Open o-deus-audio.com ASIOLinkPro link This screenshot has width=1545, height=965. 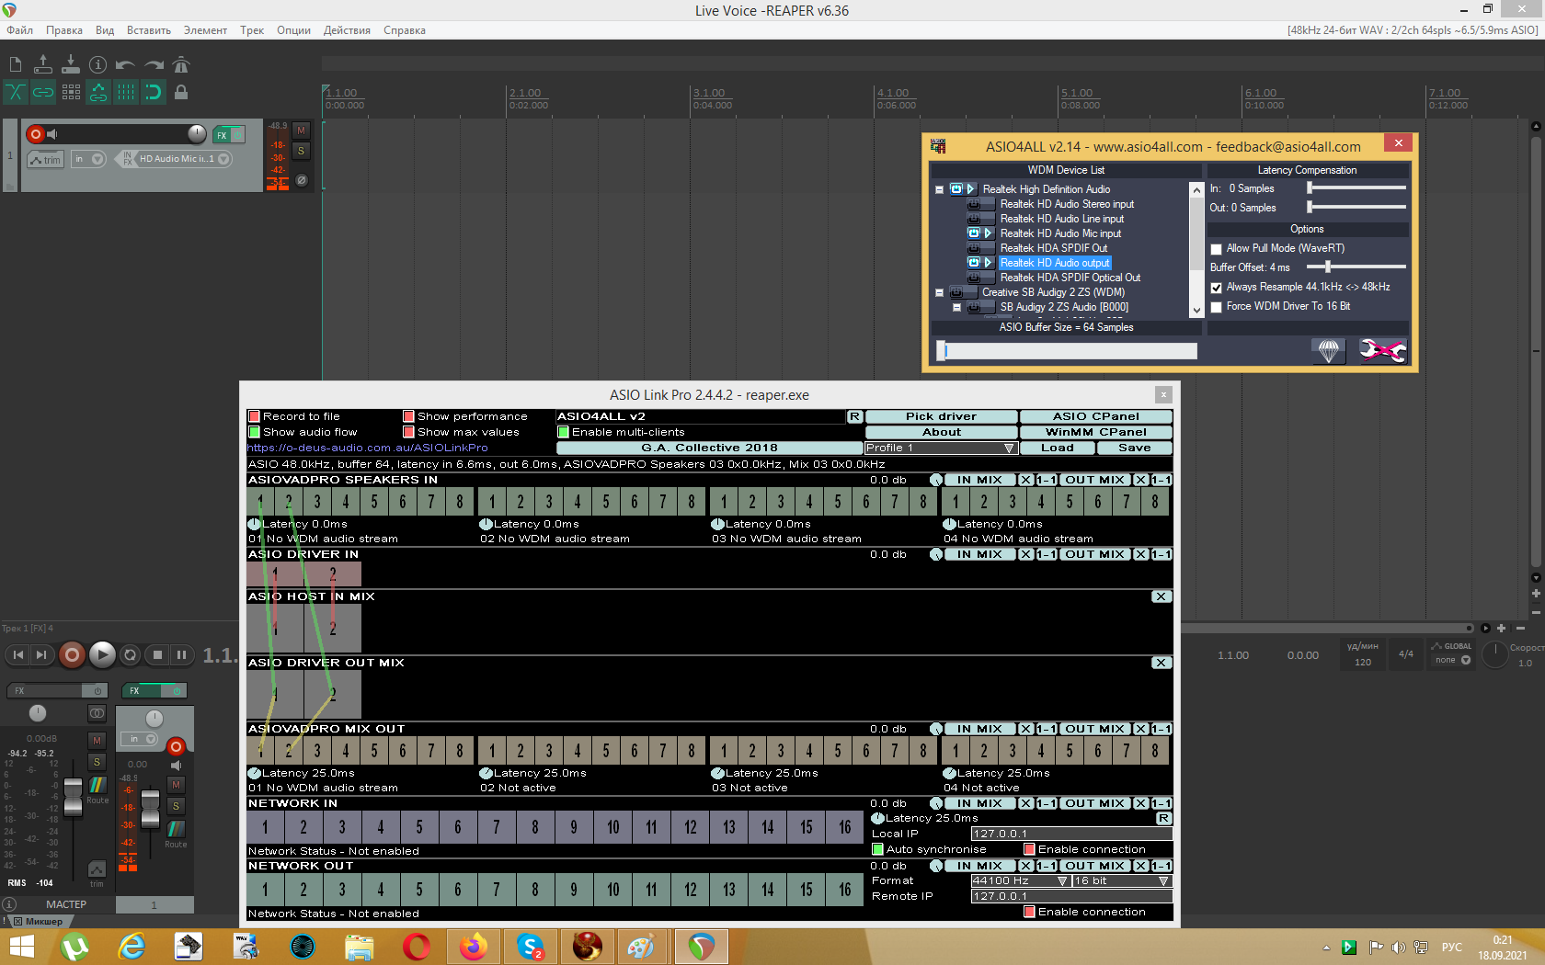(368, 448)
